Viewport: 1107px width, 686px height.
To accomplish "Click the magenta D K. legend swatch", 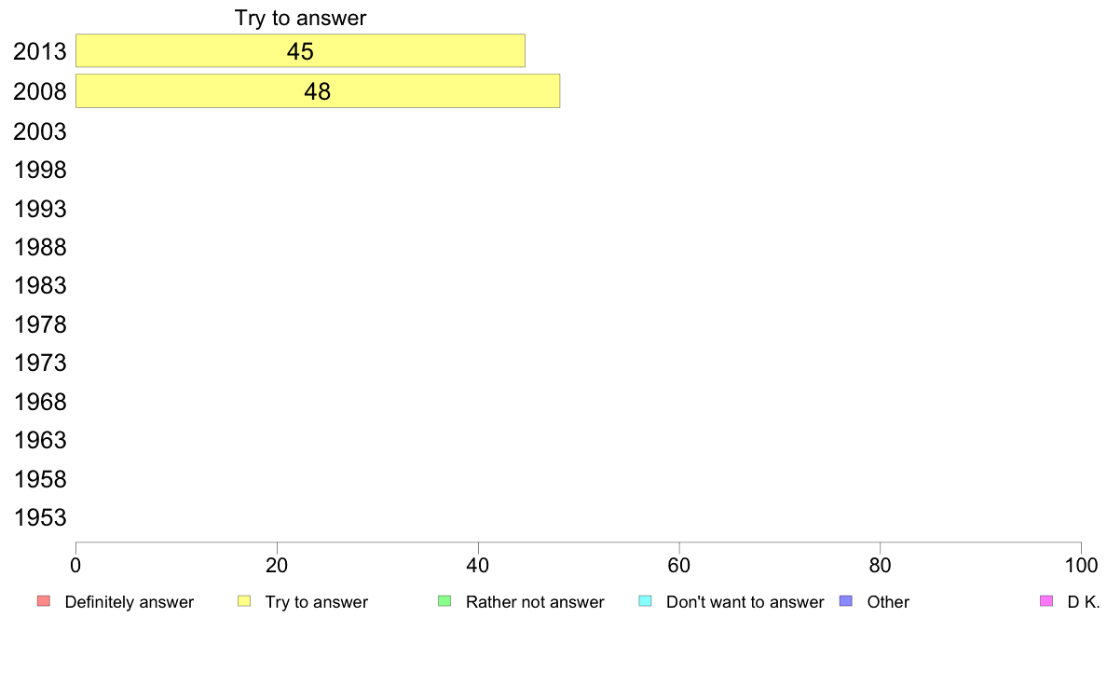I will pos(1046,601).
